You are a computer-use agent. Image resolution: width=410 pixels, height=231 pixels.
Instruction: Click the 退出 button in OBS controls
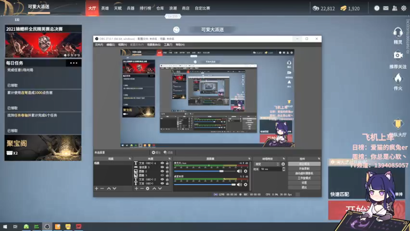pos(304,187)
